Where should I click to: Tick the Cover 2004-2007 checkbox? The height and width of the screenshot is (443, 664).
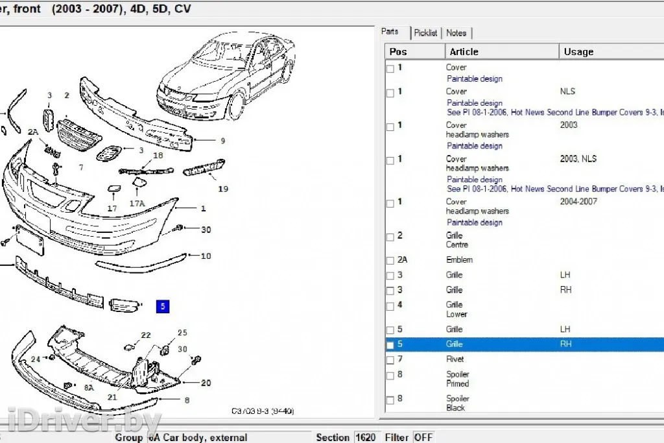pyautogui.click(x=390, y=203)
